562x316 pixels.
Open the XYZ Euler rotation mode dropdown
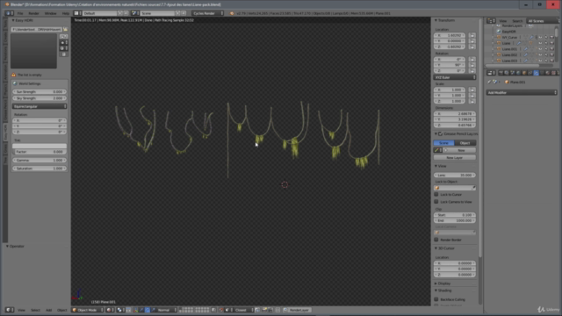point(455,77)
